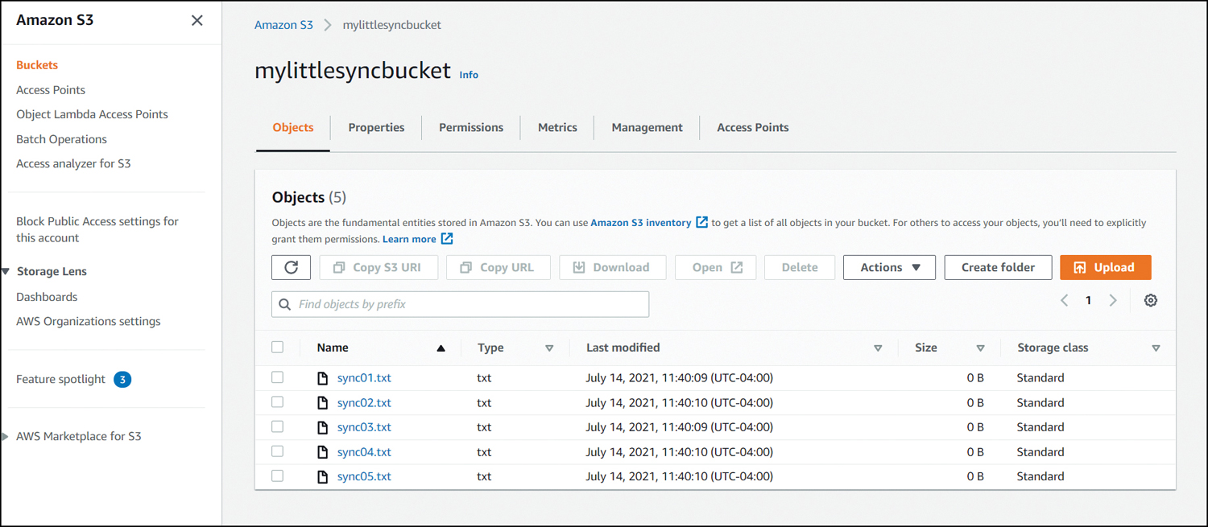Click file icon beside sync02.txt

pyautogui.click(x=323, y=403)
